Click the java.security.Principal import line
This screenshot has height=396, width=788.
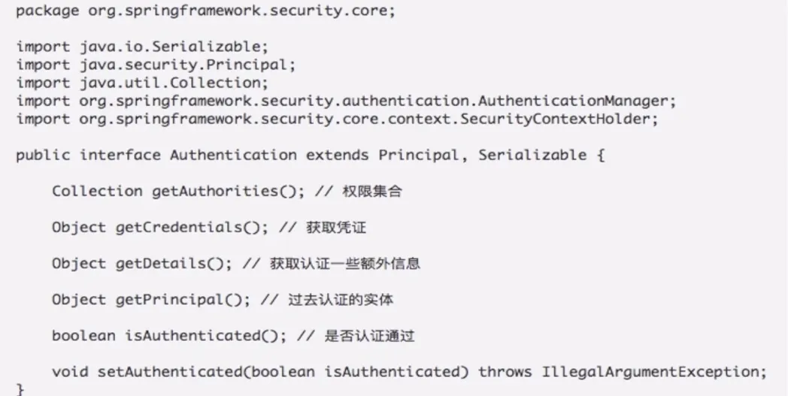156,65
